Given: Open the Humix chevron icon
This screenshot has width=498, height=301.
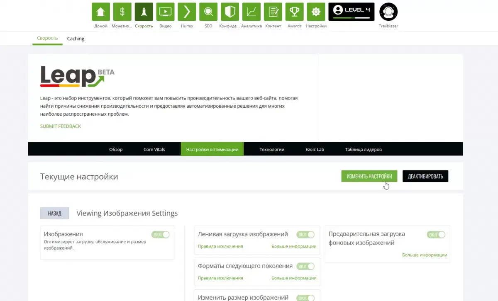Looking at the screenshot, I should [187, 12].
